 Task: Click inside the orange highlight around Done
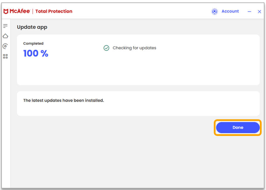(237, 127)
